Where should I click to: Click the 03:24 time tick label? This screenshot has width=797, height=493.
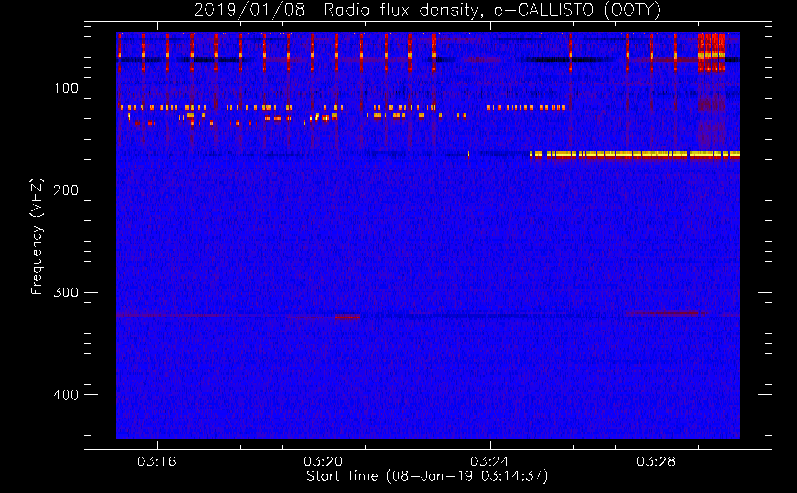(x=490, y=462)
